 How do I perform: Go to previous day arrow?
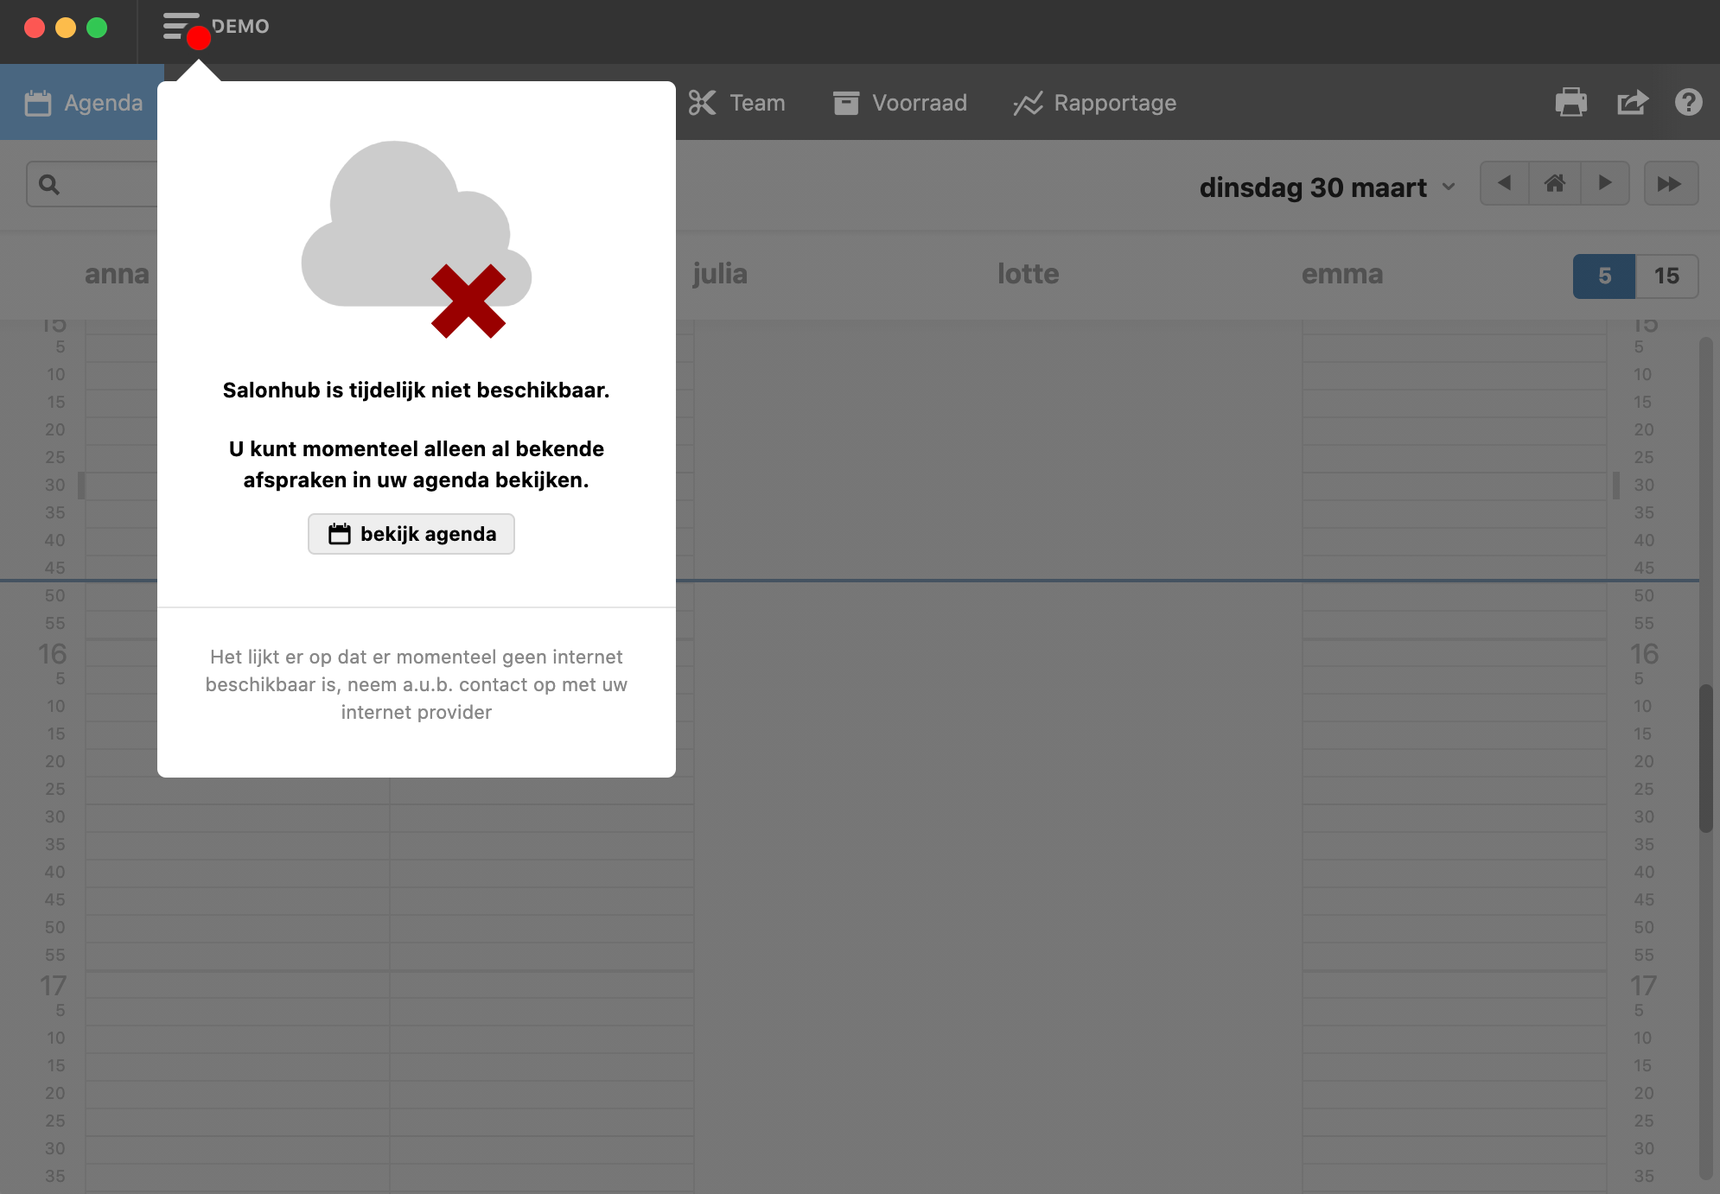tap(1504, 183)
